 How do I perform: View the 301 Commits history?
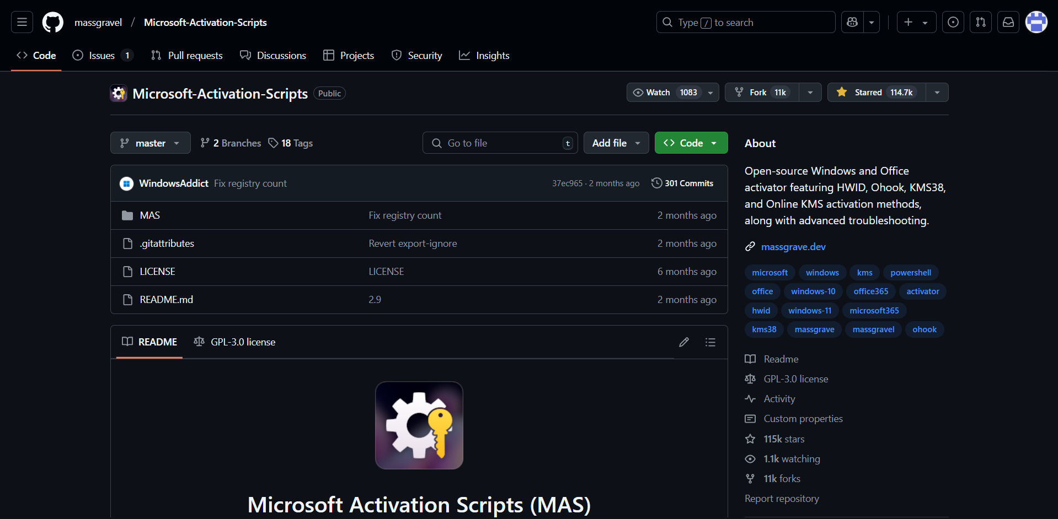682,183
